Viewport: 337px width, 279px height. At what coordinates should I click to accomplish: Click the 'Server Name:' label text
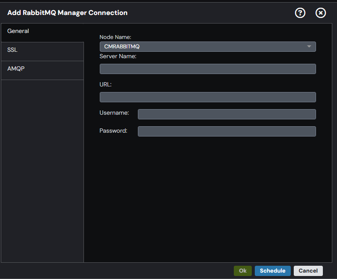point(118,56)
